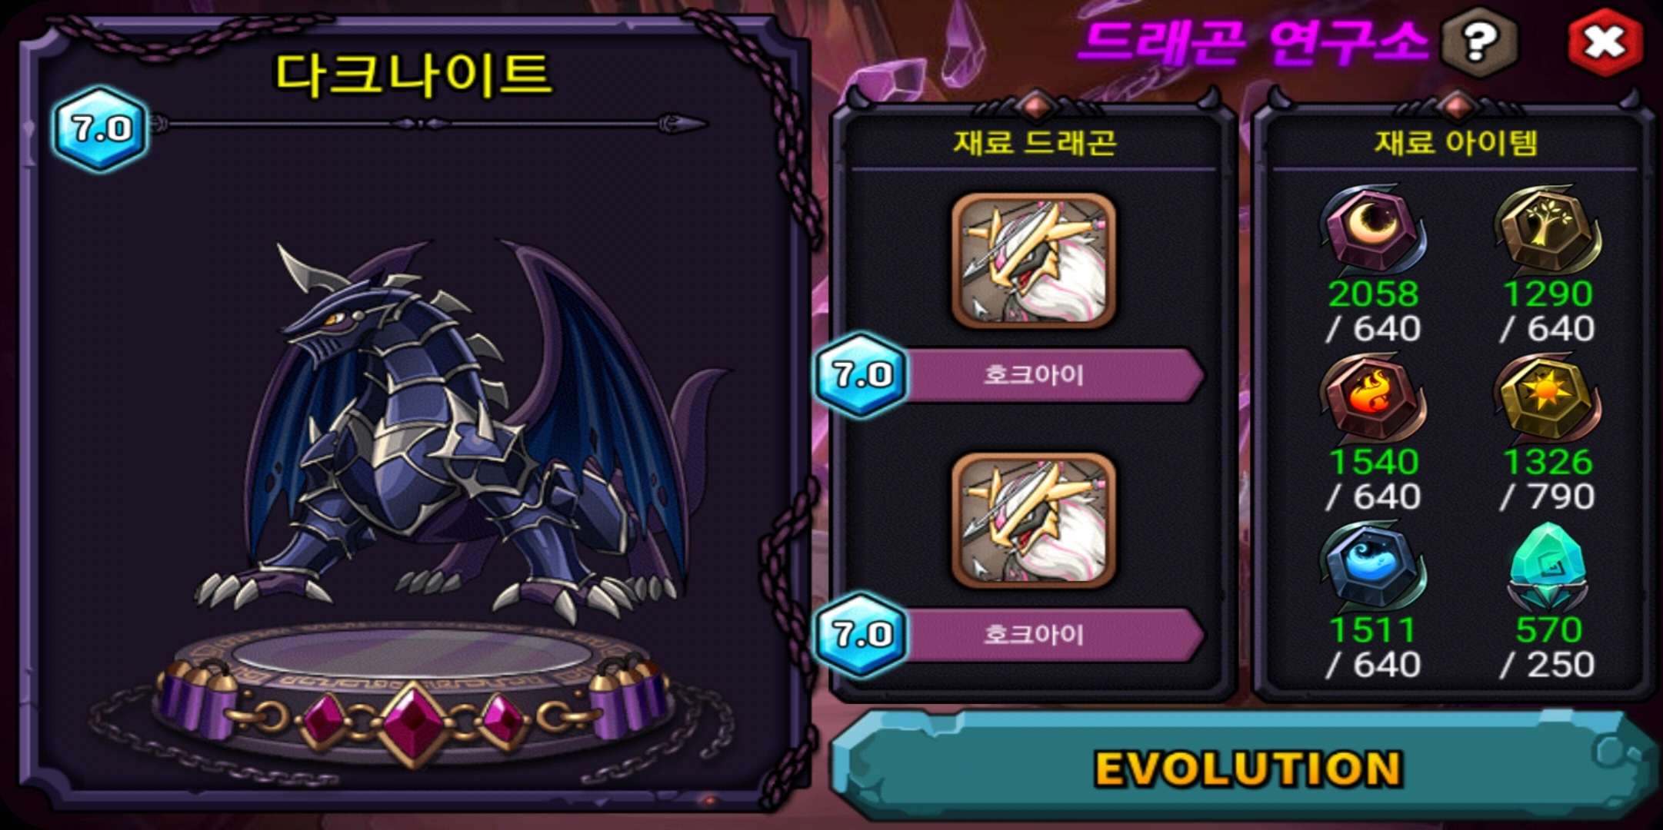This screenshot has width=1663, height=830.
Task: Close the Dragon Lab screen with red X
Action: [1605, 42]
